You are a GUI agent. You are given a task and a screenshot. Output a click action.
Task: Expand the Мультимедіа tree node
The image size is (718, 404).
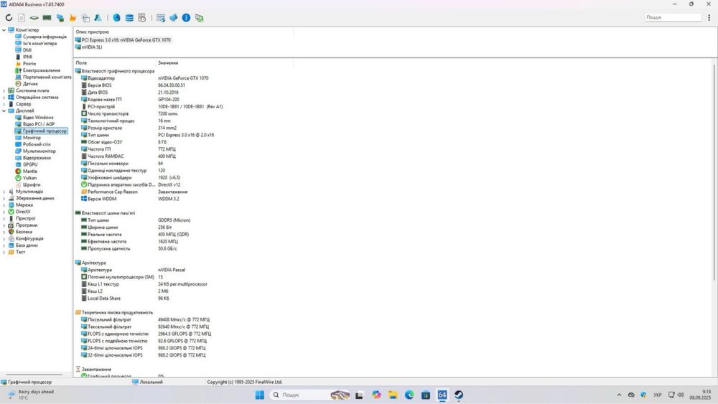(4, 192)
